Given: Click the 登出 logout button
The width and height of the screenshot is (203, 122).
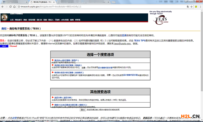Looking at the screenshot, I should [83, 110].
